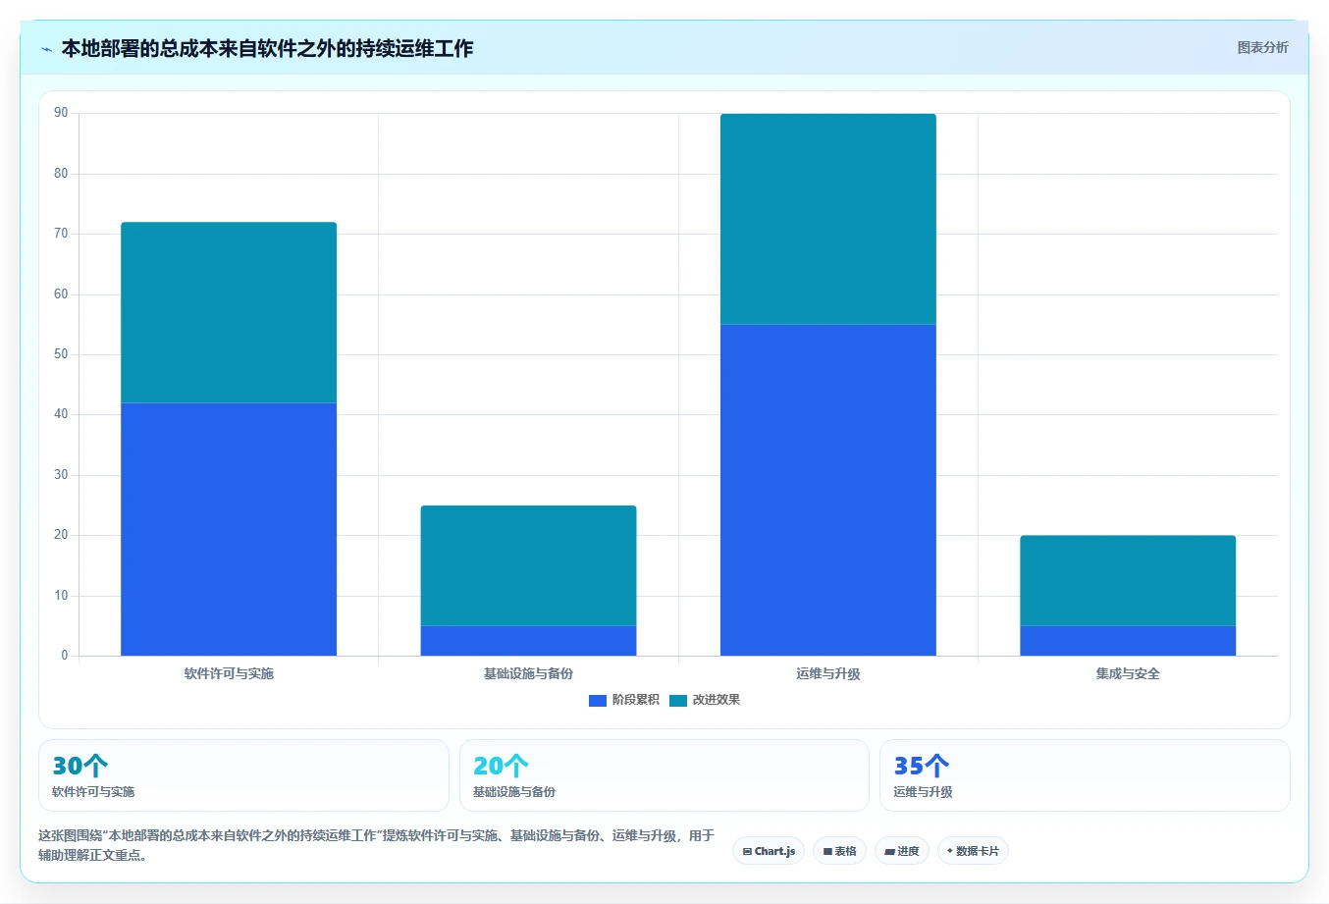
Task: Toggle the 改进效果 legend entry
Action: 705,700
